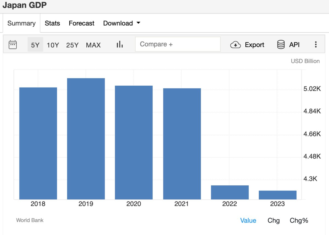This screenshot has height=235, width=329.
Task: Select the Value display mode
Action: [248, 220]
